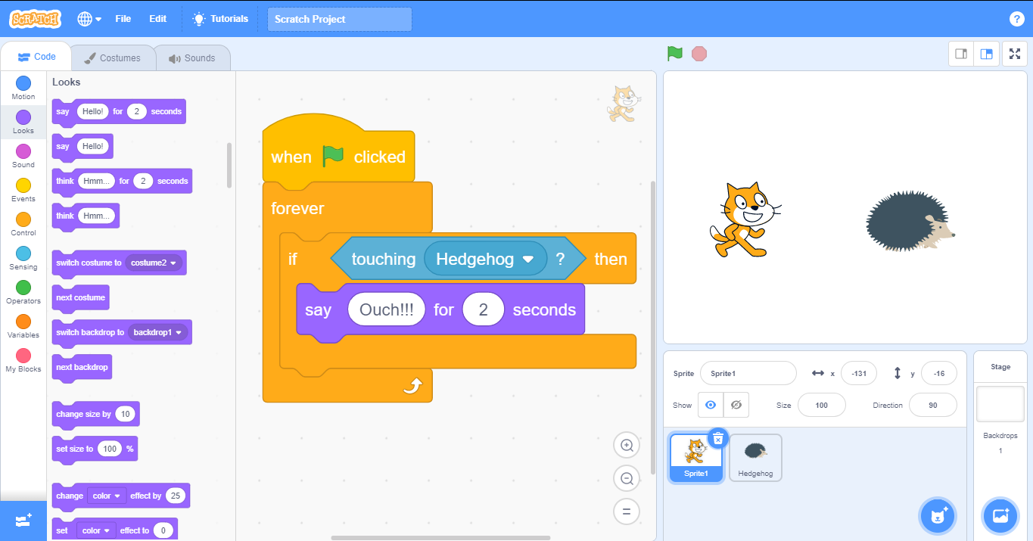The height and width of the screenshot is (541, 1033).
Task: Click the green flag to run project
Action: pos(674,54)
